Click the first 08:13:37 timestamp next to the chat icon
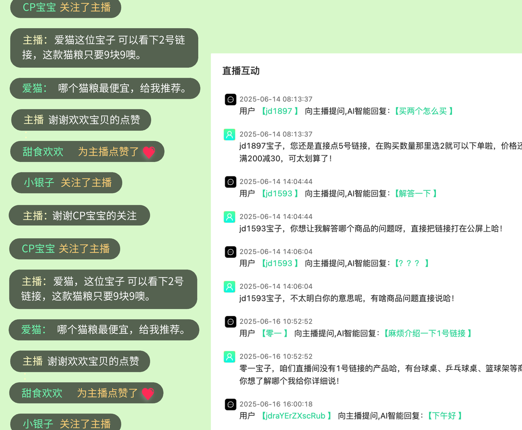Image resolution: width=522 pixels, height=430 pixels. click(x=276, y=99)
